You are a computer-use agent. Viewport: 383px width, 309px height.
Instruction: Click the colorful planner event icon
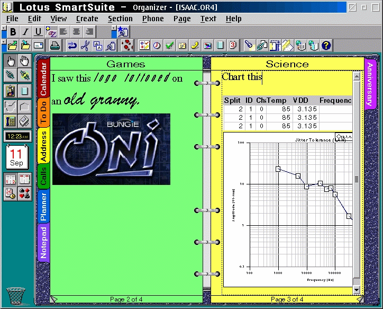207,46
